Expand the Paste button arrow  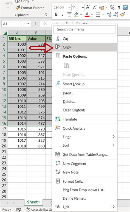point(8,8)
